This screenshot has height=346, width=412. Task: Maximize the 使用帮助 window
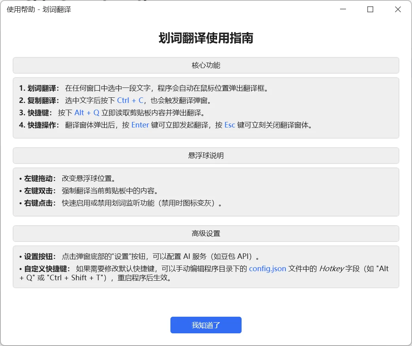point(370,10)
